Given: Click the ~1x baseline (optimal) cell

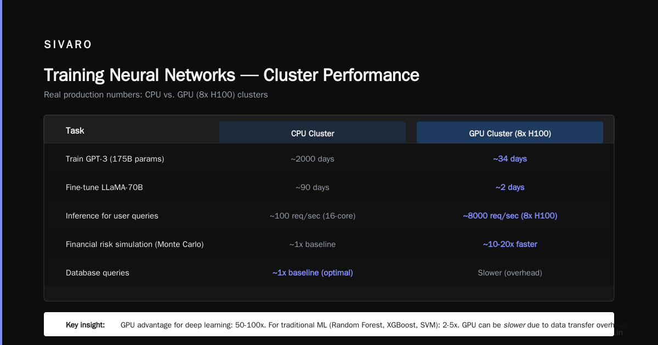Looking at the screenshot, I should tap(313, 273).
